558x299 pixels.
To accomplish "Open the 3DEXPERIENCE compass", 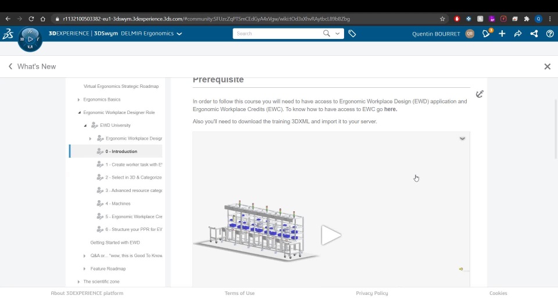I will (30, 40).
